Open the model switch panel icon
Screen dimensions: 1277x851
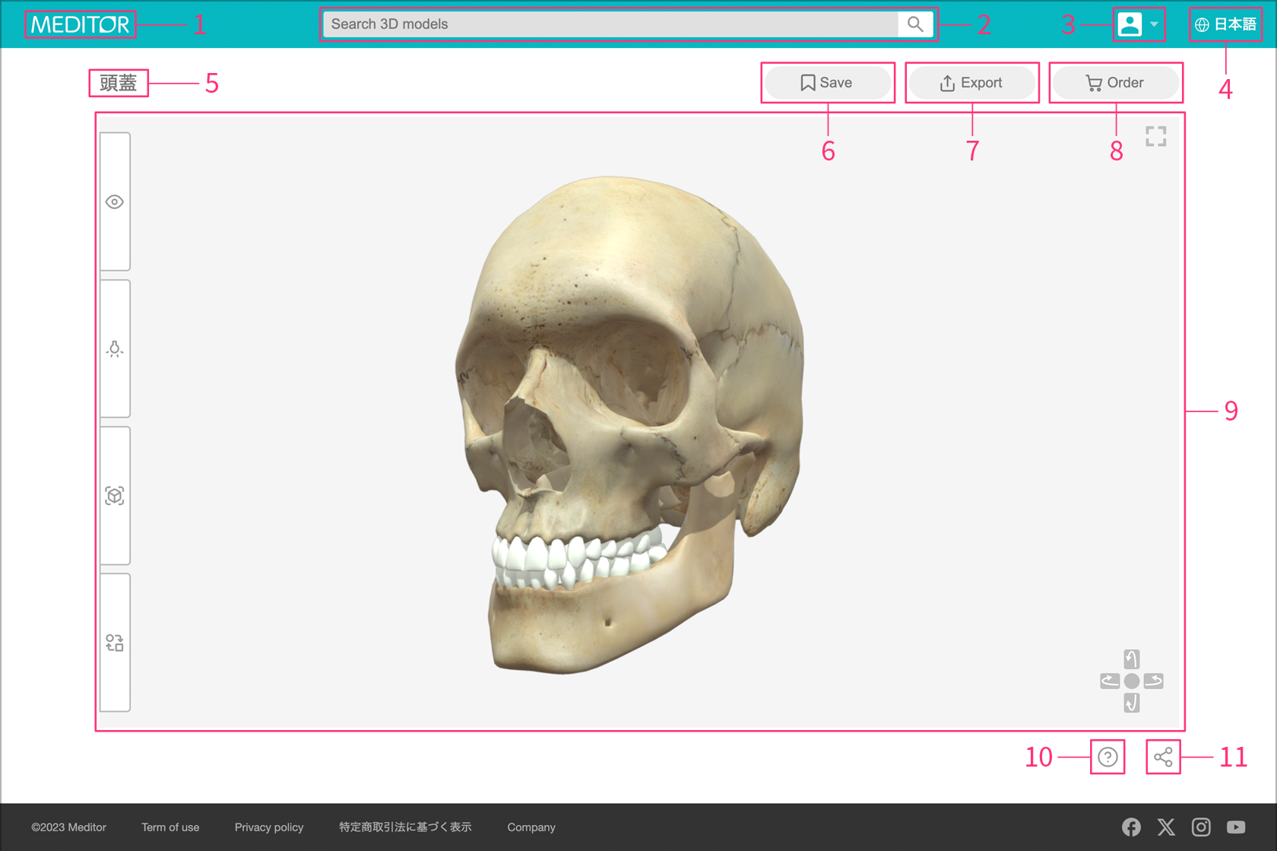click(115, 643)
